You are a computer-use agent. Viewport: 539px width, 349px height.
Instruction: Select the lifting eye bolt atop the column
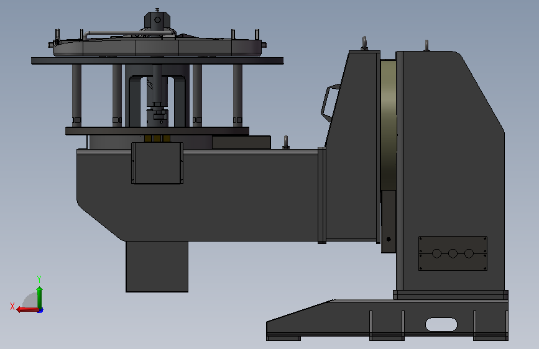[426, 45]
